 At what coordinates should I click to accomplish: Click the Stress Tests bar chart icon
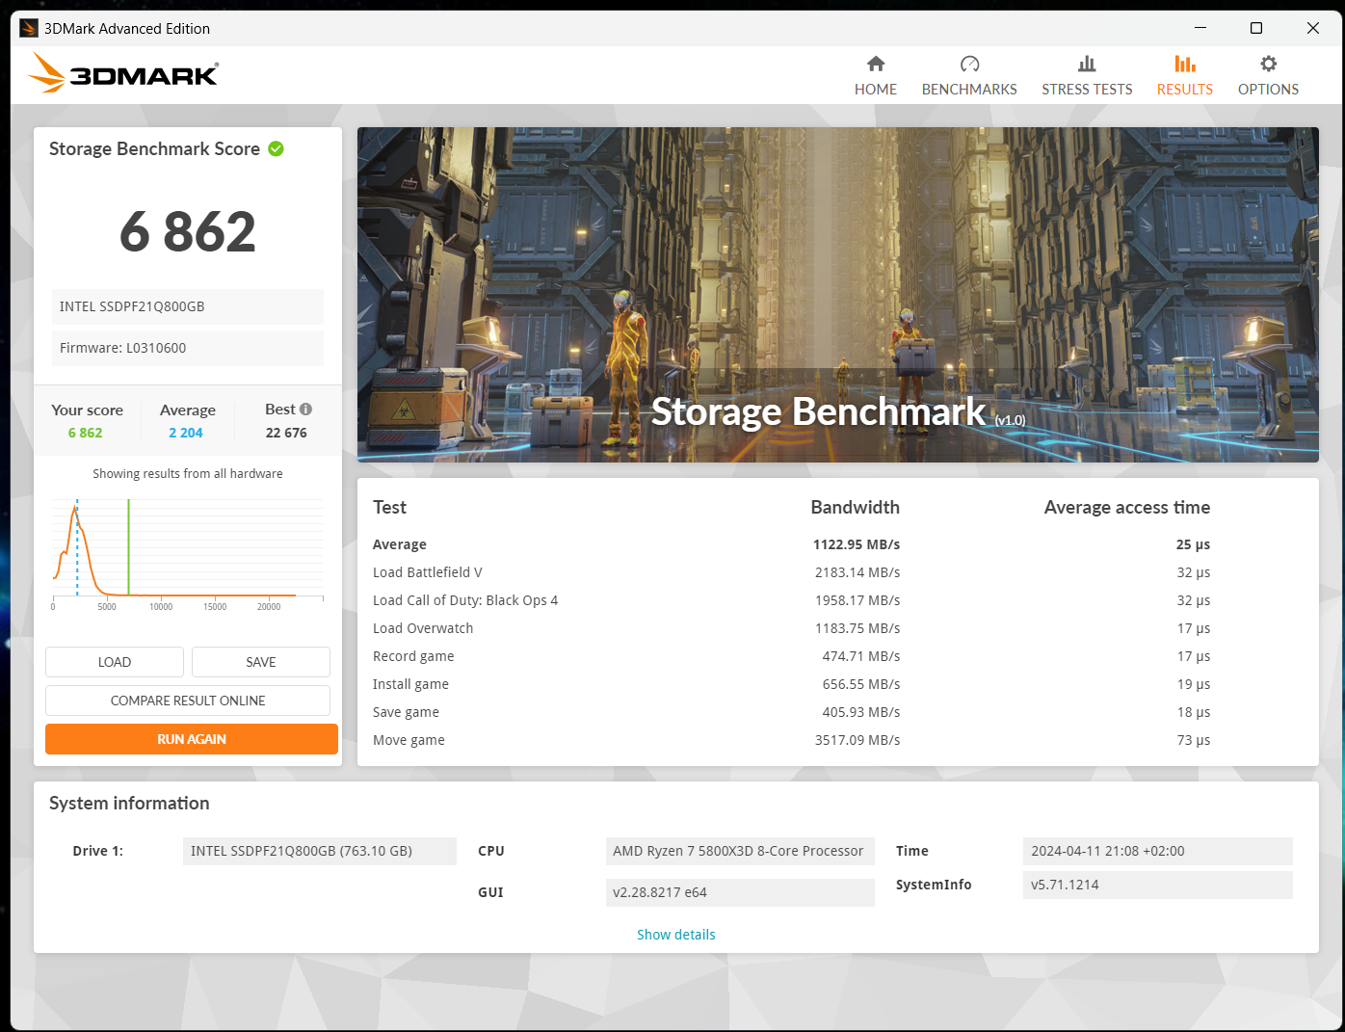tap(1087, 64)
